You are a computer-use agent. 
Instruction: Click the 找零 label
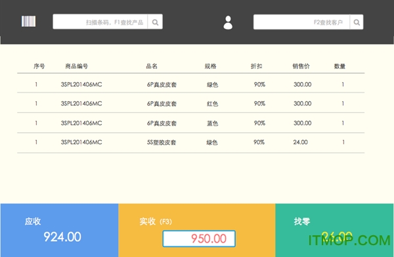coord(302,222)
